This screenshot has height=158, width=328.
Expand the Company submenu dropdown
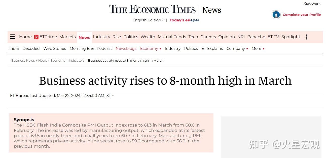(247, 49)
